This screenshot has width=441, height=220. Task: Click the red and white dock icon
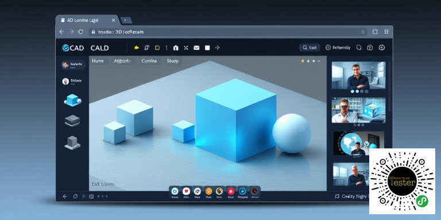pyautogui.click(x=186, y=191)
